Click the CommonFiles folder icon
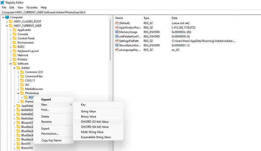 pos(22,76)
